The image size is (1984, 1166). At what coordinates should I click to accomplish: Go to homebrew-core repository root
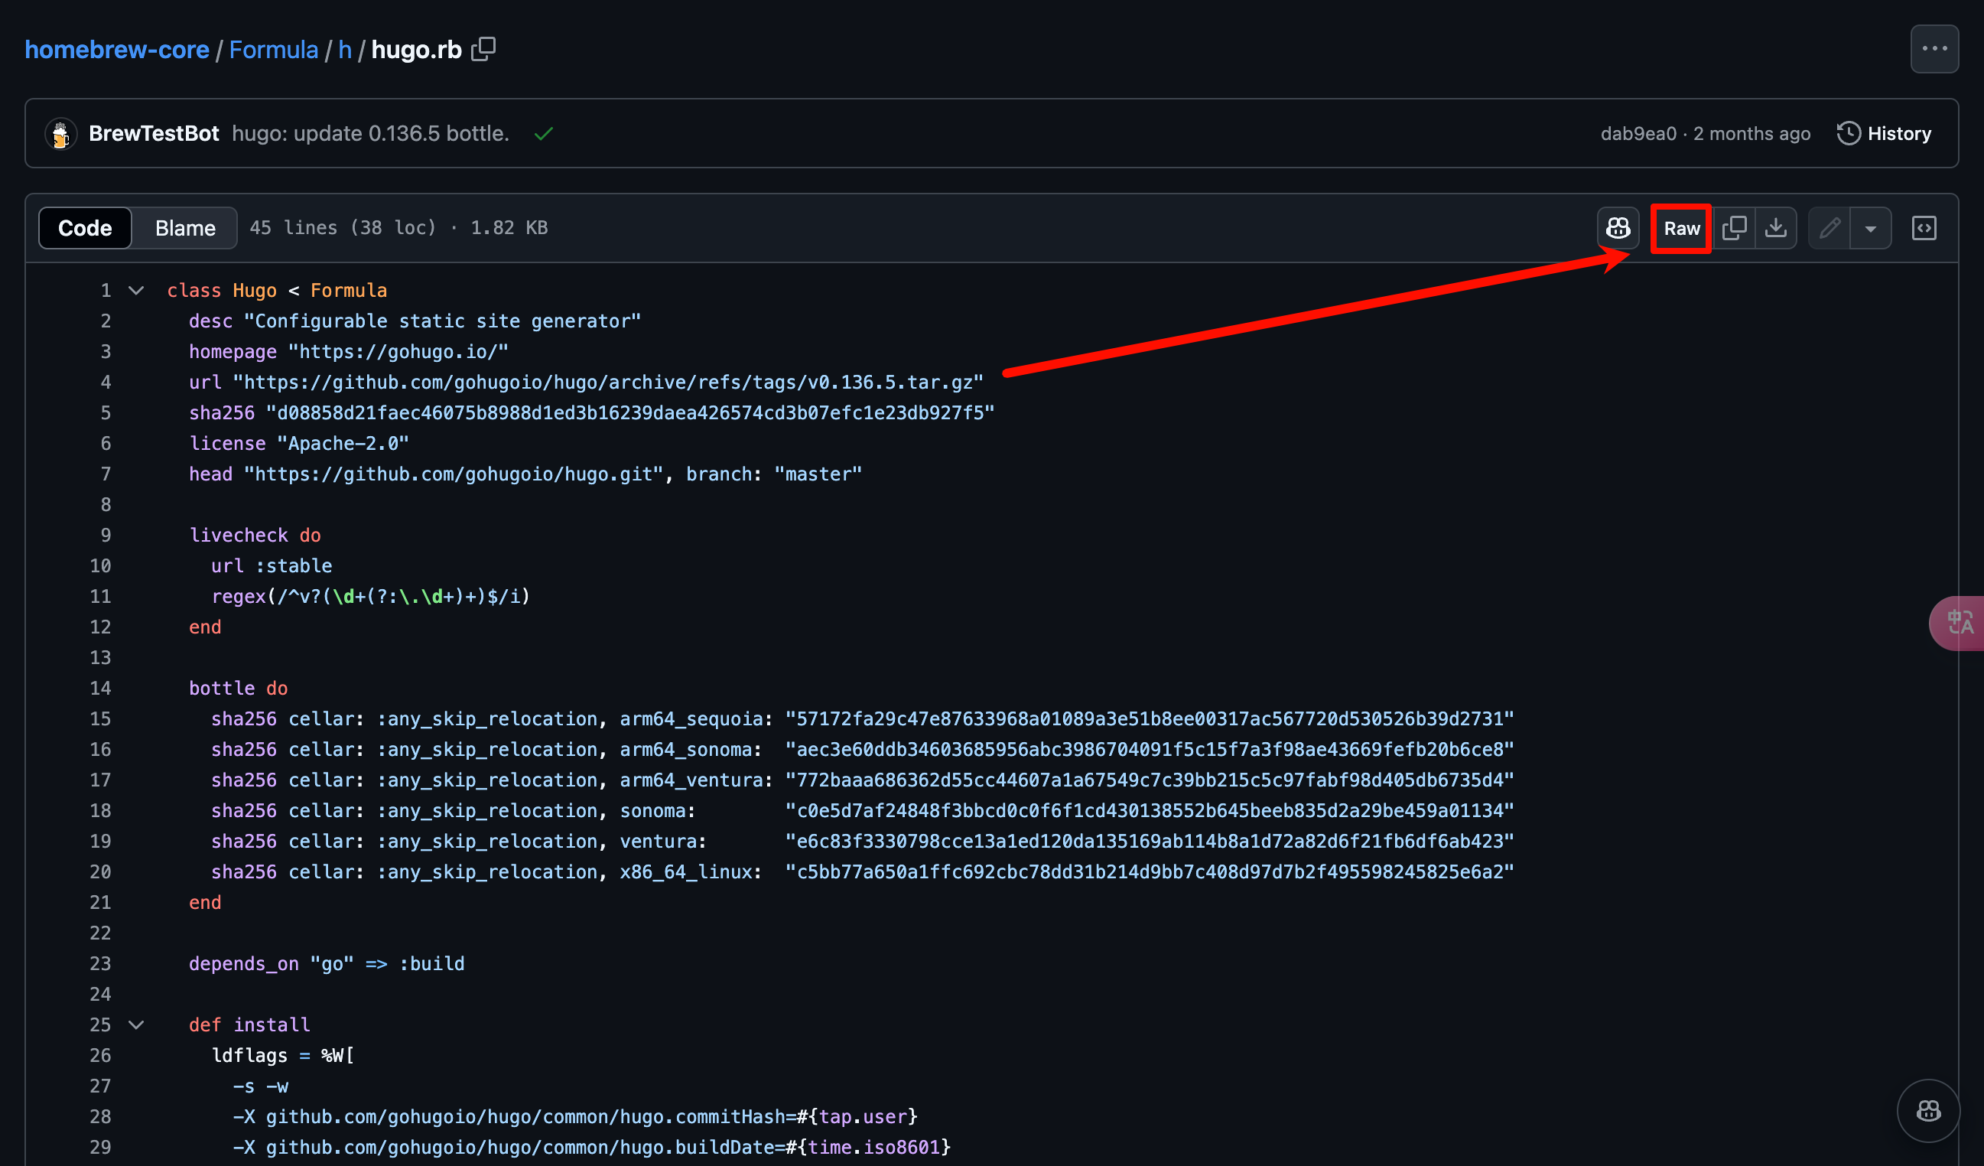click(116, 50)
